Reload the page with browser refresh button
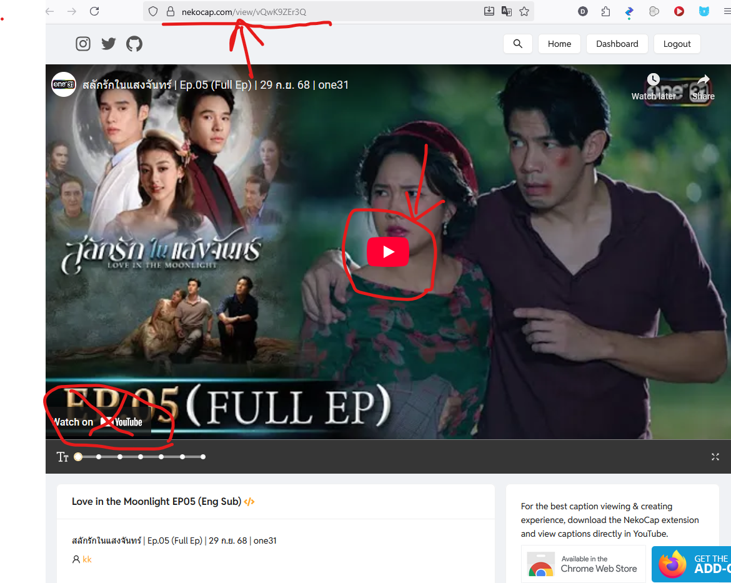The width and height of the screenshot is (731, 583). pos(94,11)
